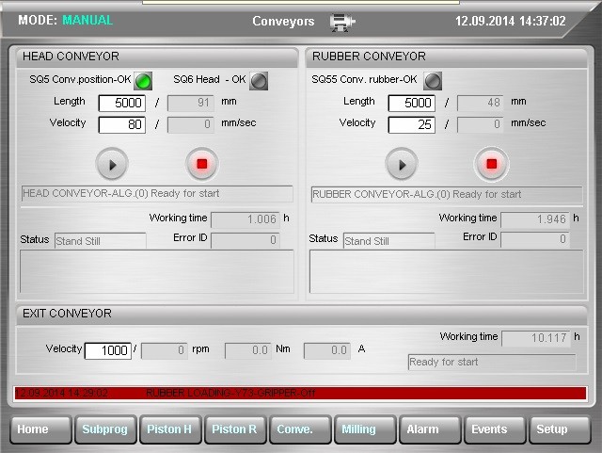602x453 pixels.
Task: Click Rubber Conveyor actual length value 48
Action: click(481, 103)
